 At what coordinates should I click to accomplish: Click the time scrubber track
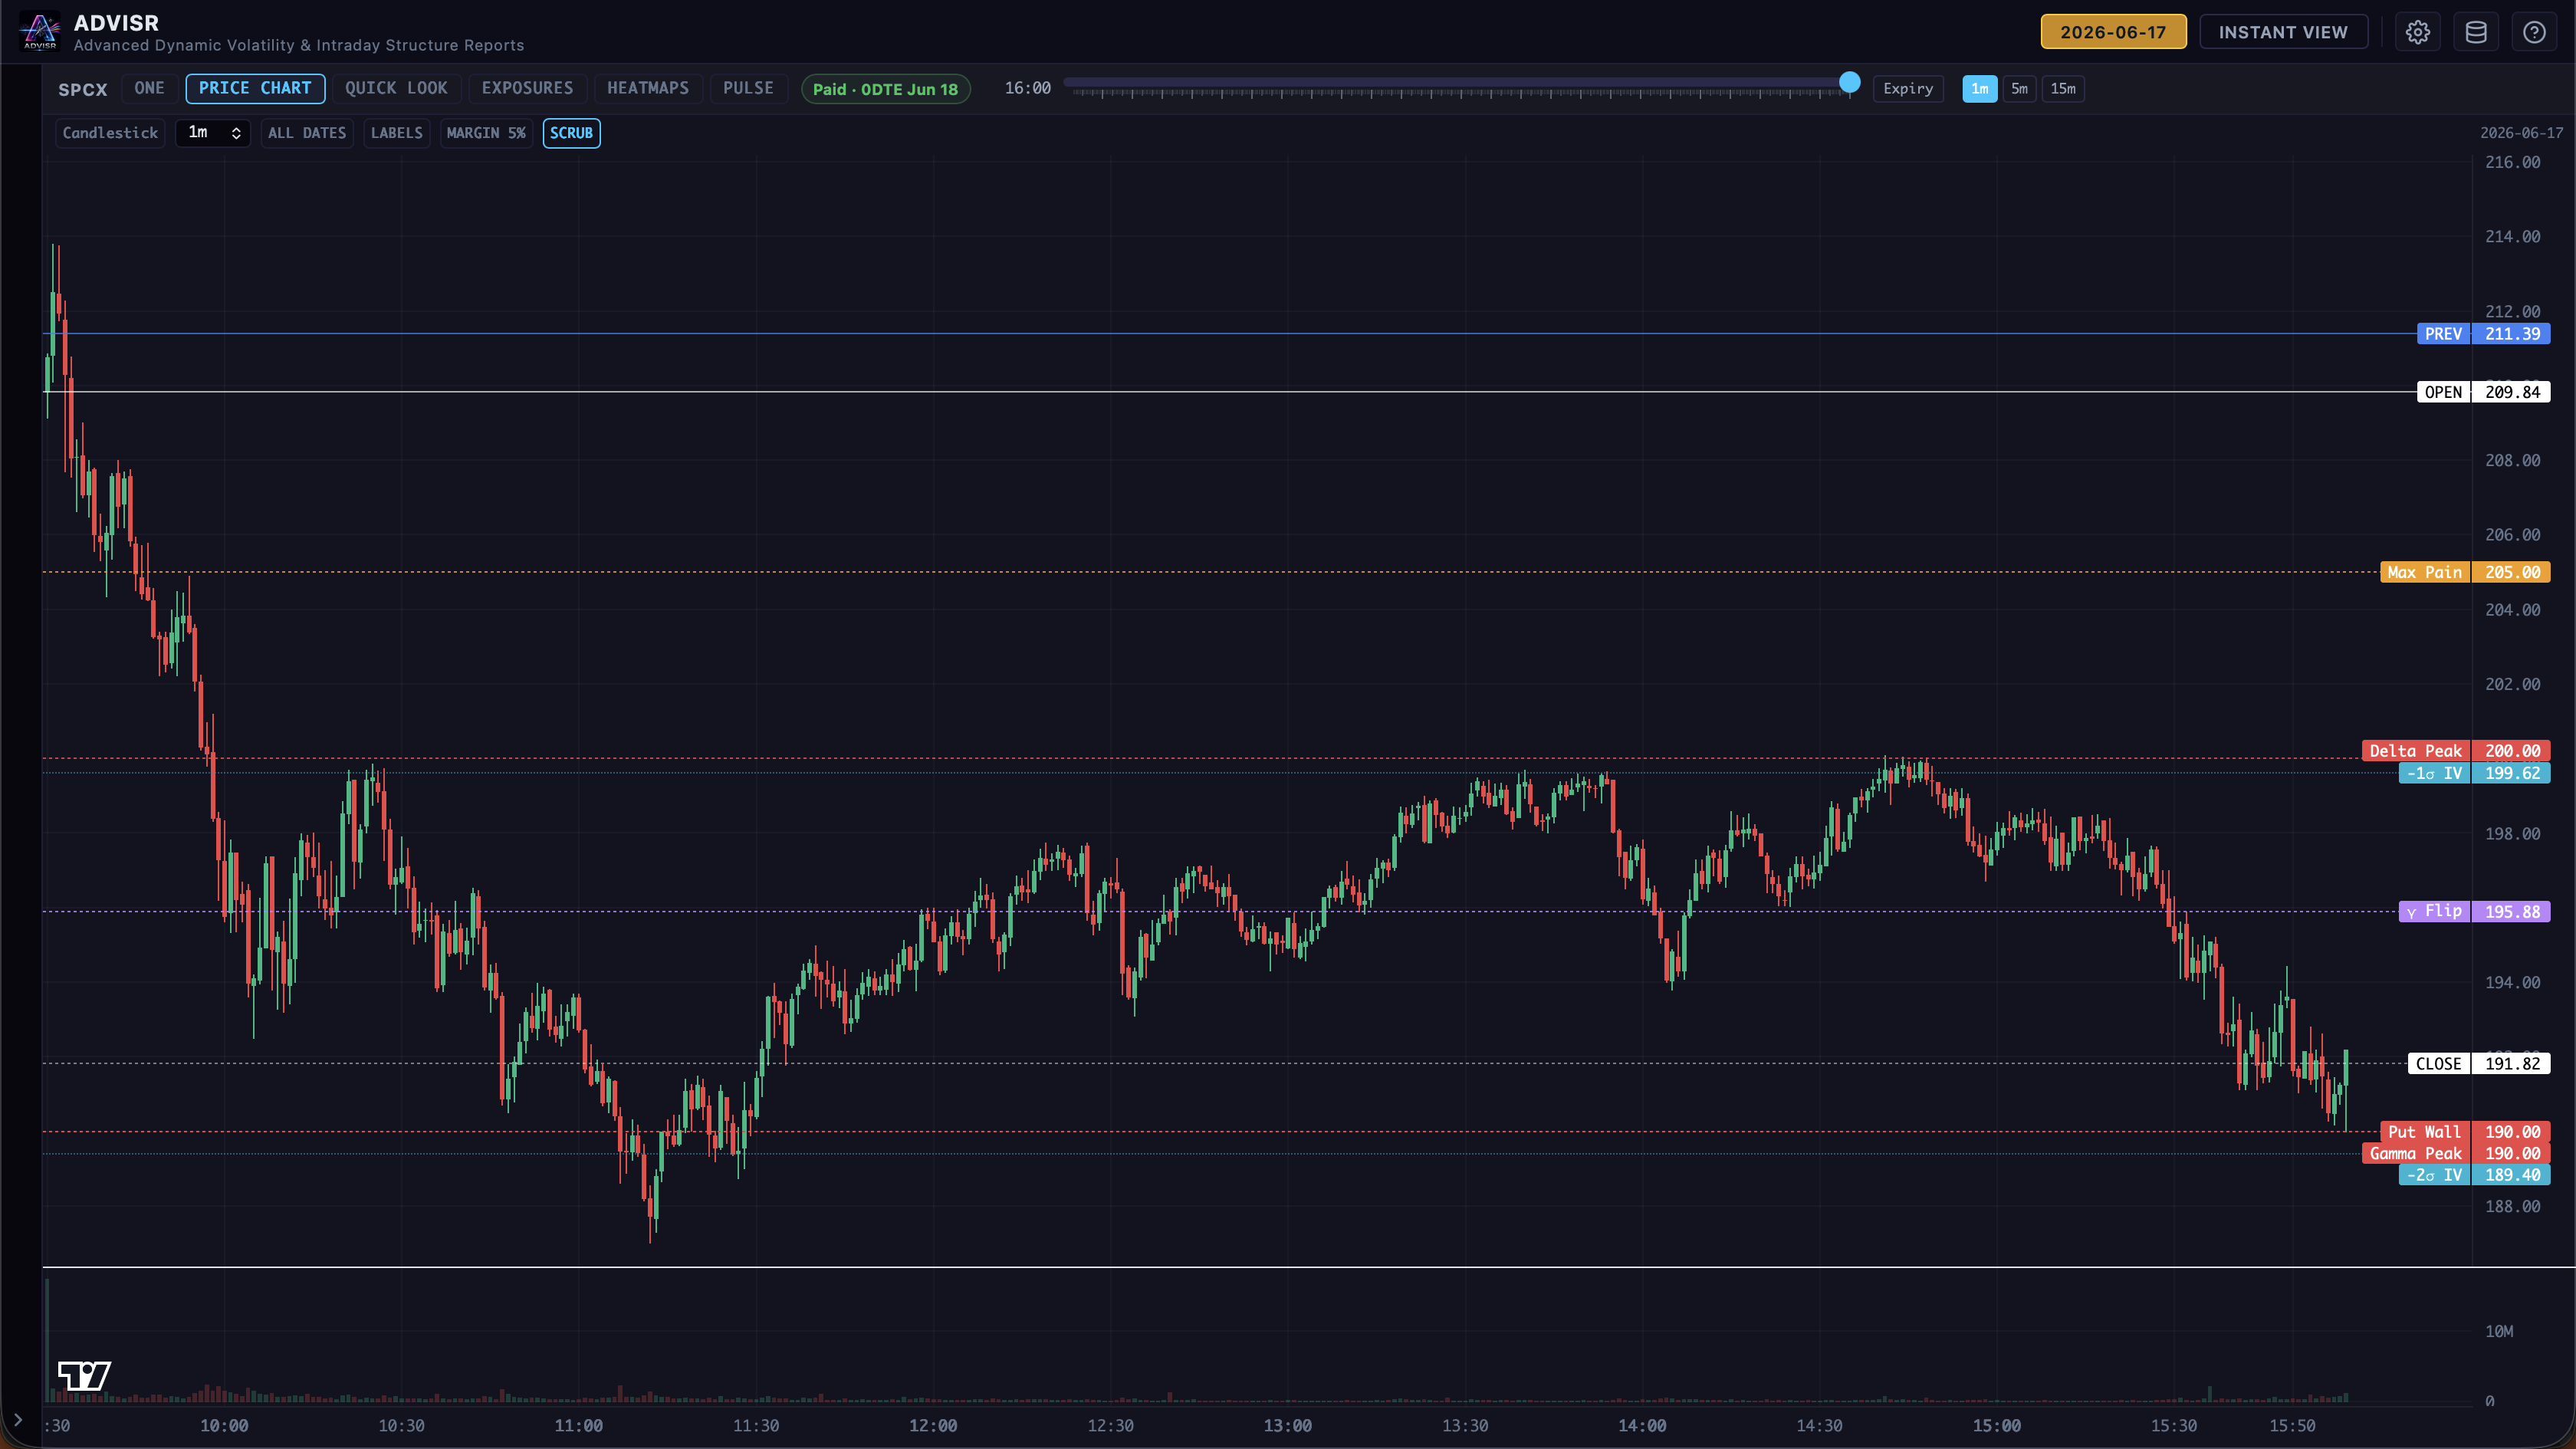point(1455,83)
